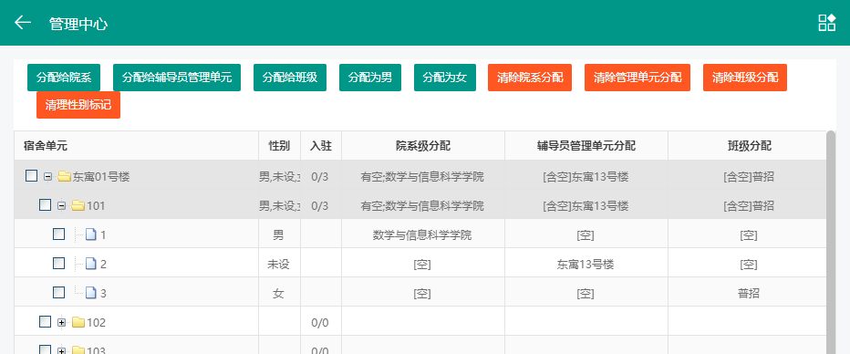Select the 东寓01号楼 tree label
Viewport: 850px width, 354px height.
101,177
